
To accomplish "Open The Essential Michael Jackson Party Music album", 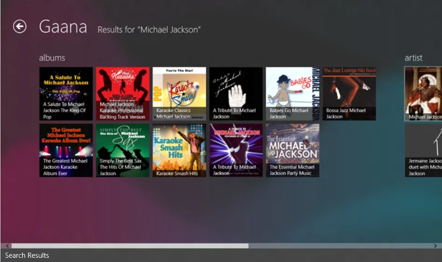I will [293, 151].
